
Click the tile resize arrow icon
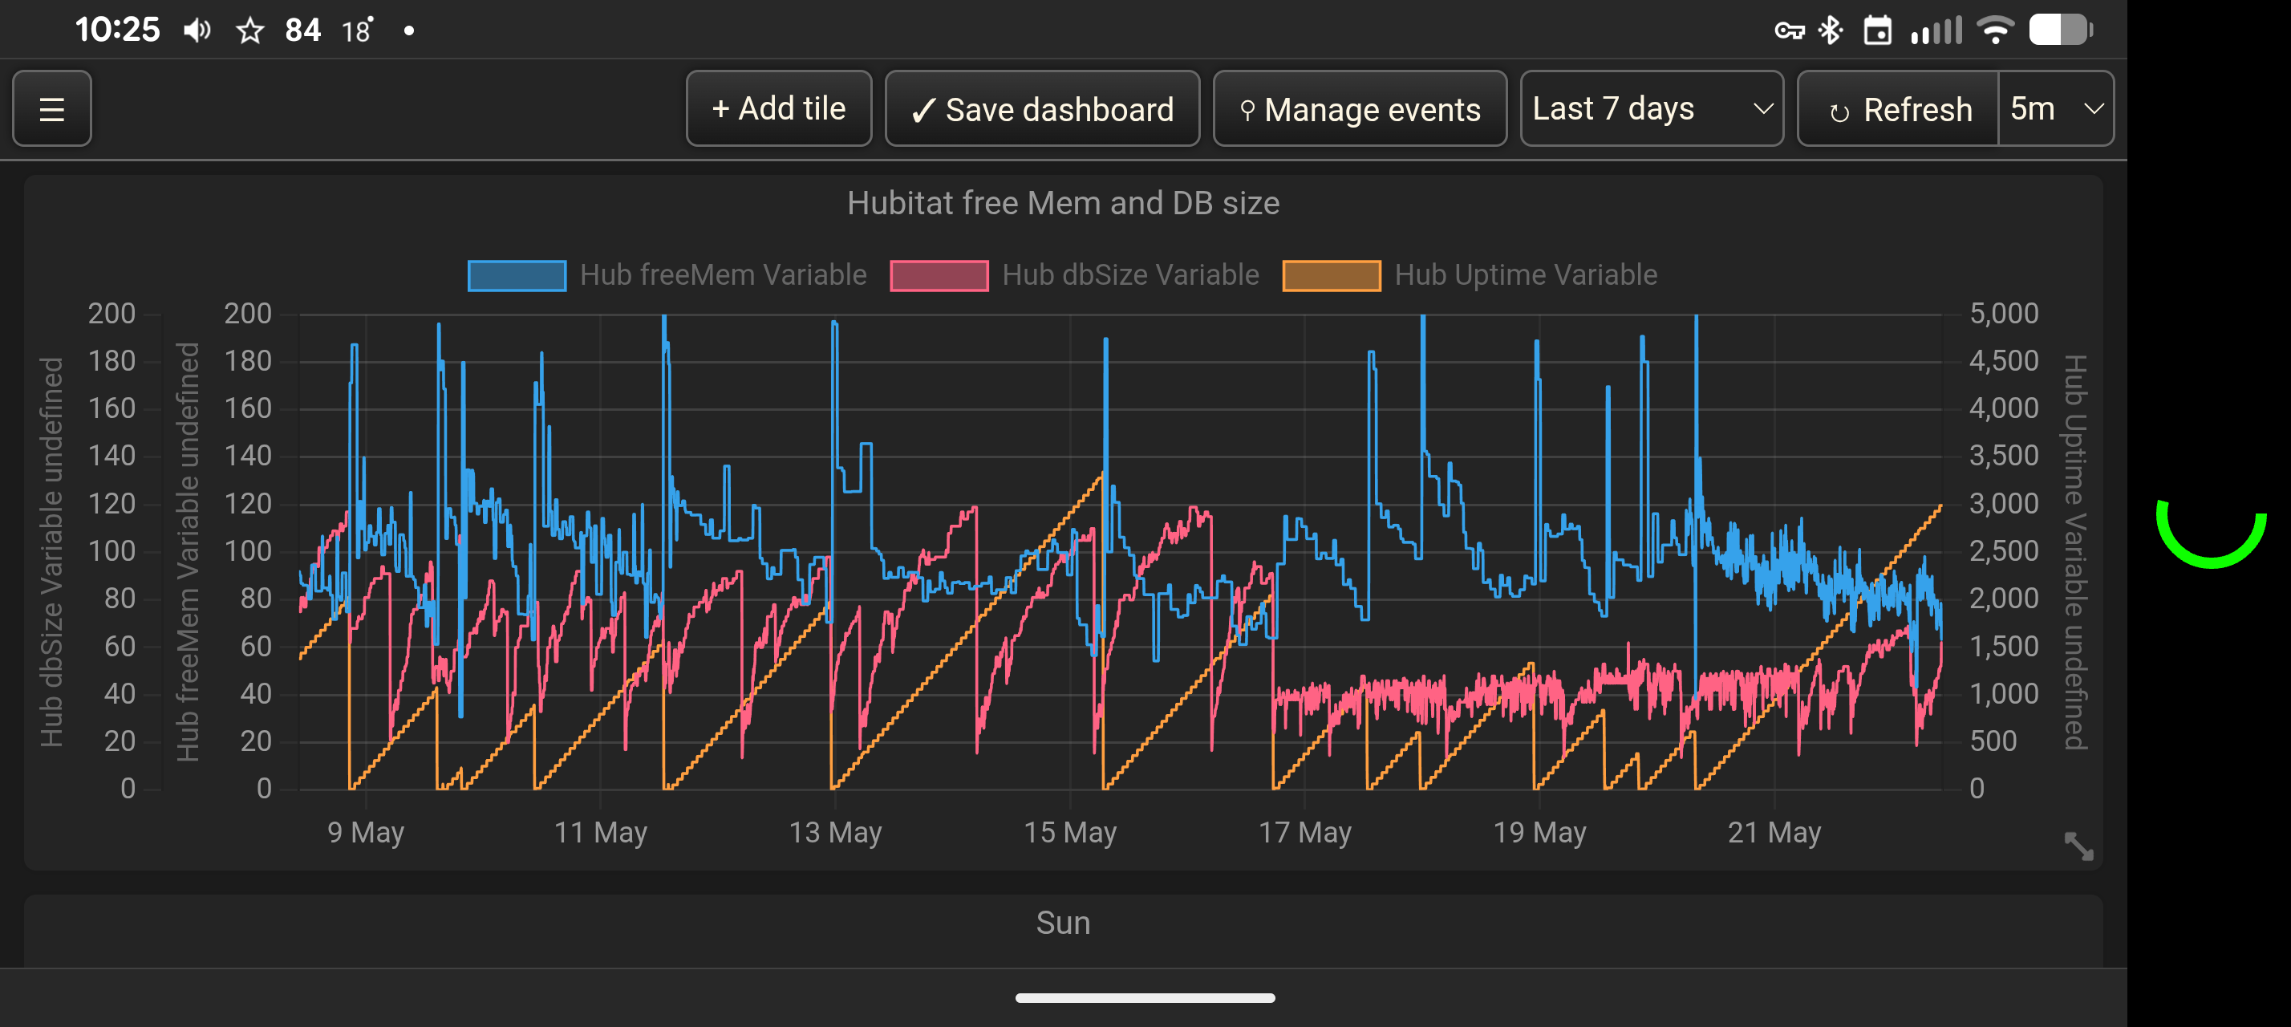pyautogui.click(x=2078, y=846)
